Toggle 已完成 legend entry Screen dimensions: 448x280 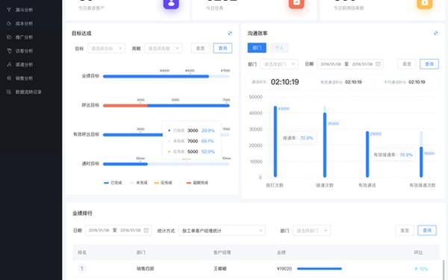[113, 183]
